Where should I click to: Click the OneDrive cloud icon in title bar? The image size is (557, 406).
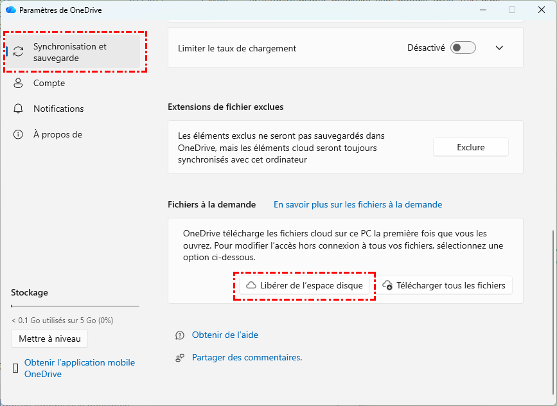click(x=11, y=10)
